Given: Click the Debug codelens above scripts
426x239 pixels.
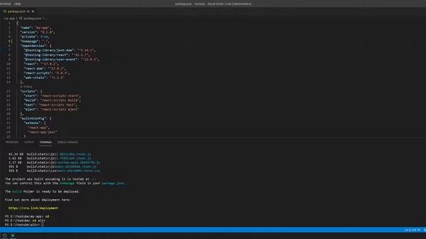Looking at the screenshot, I should [27, 87].
